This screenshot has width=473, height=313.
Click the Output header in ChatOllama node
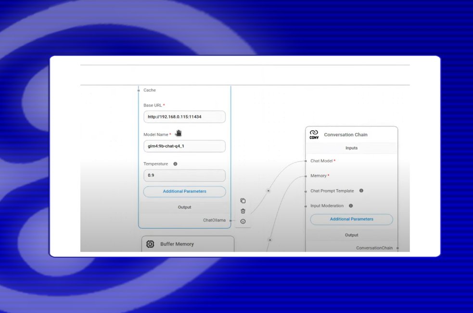click(185, 207)
